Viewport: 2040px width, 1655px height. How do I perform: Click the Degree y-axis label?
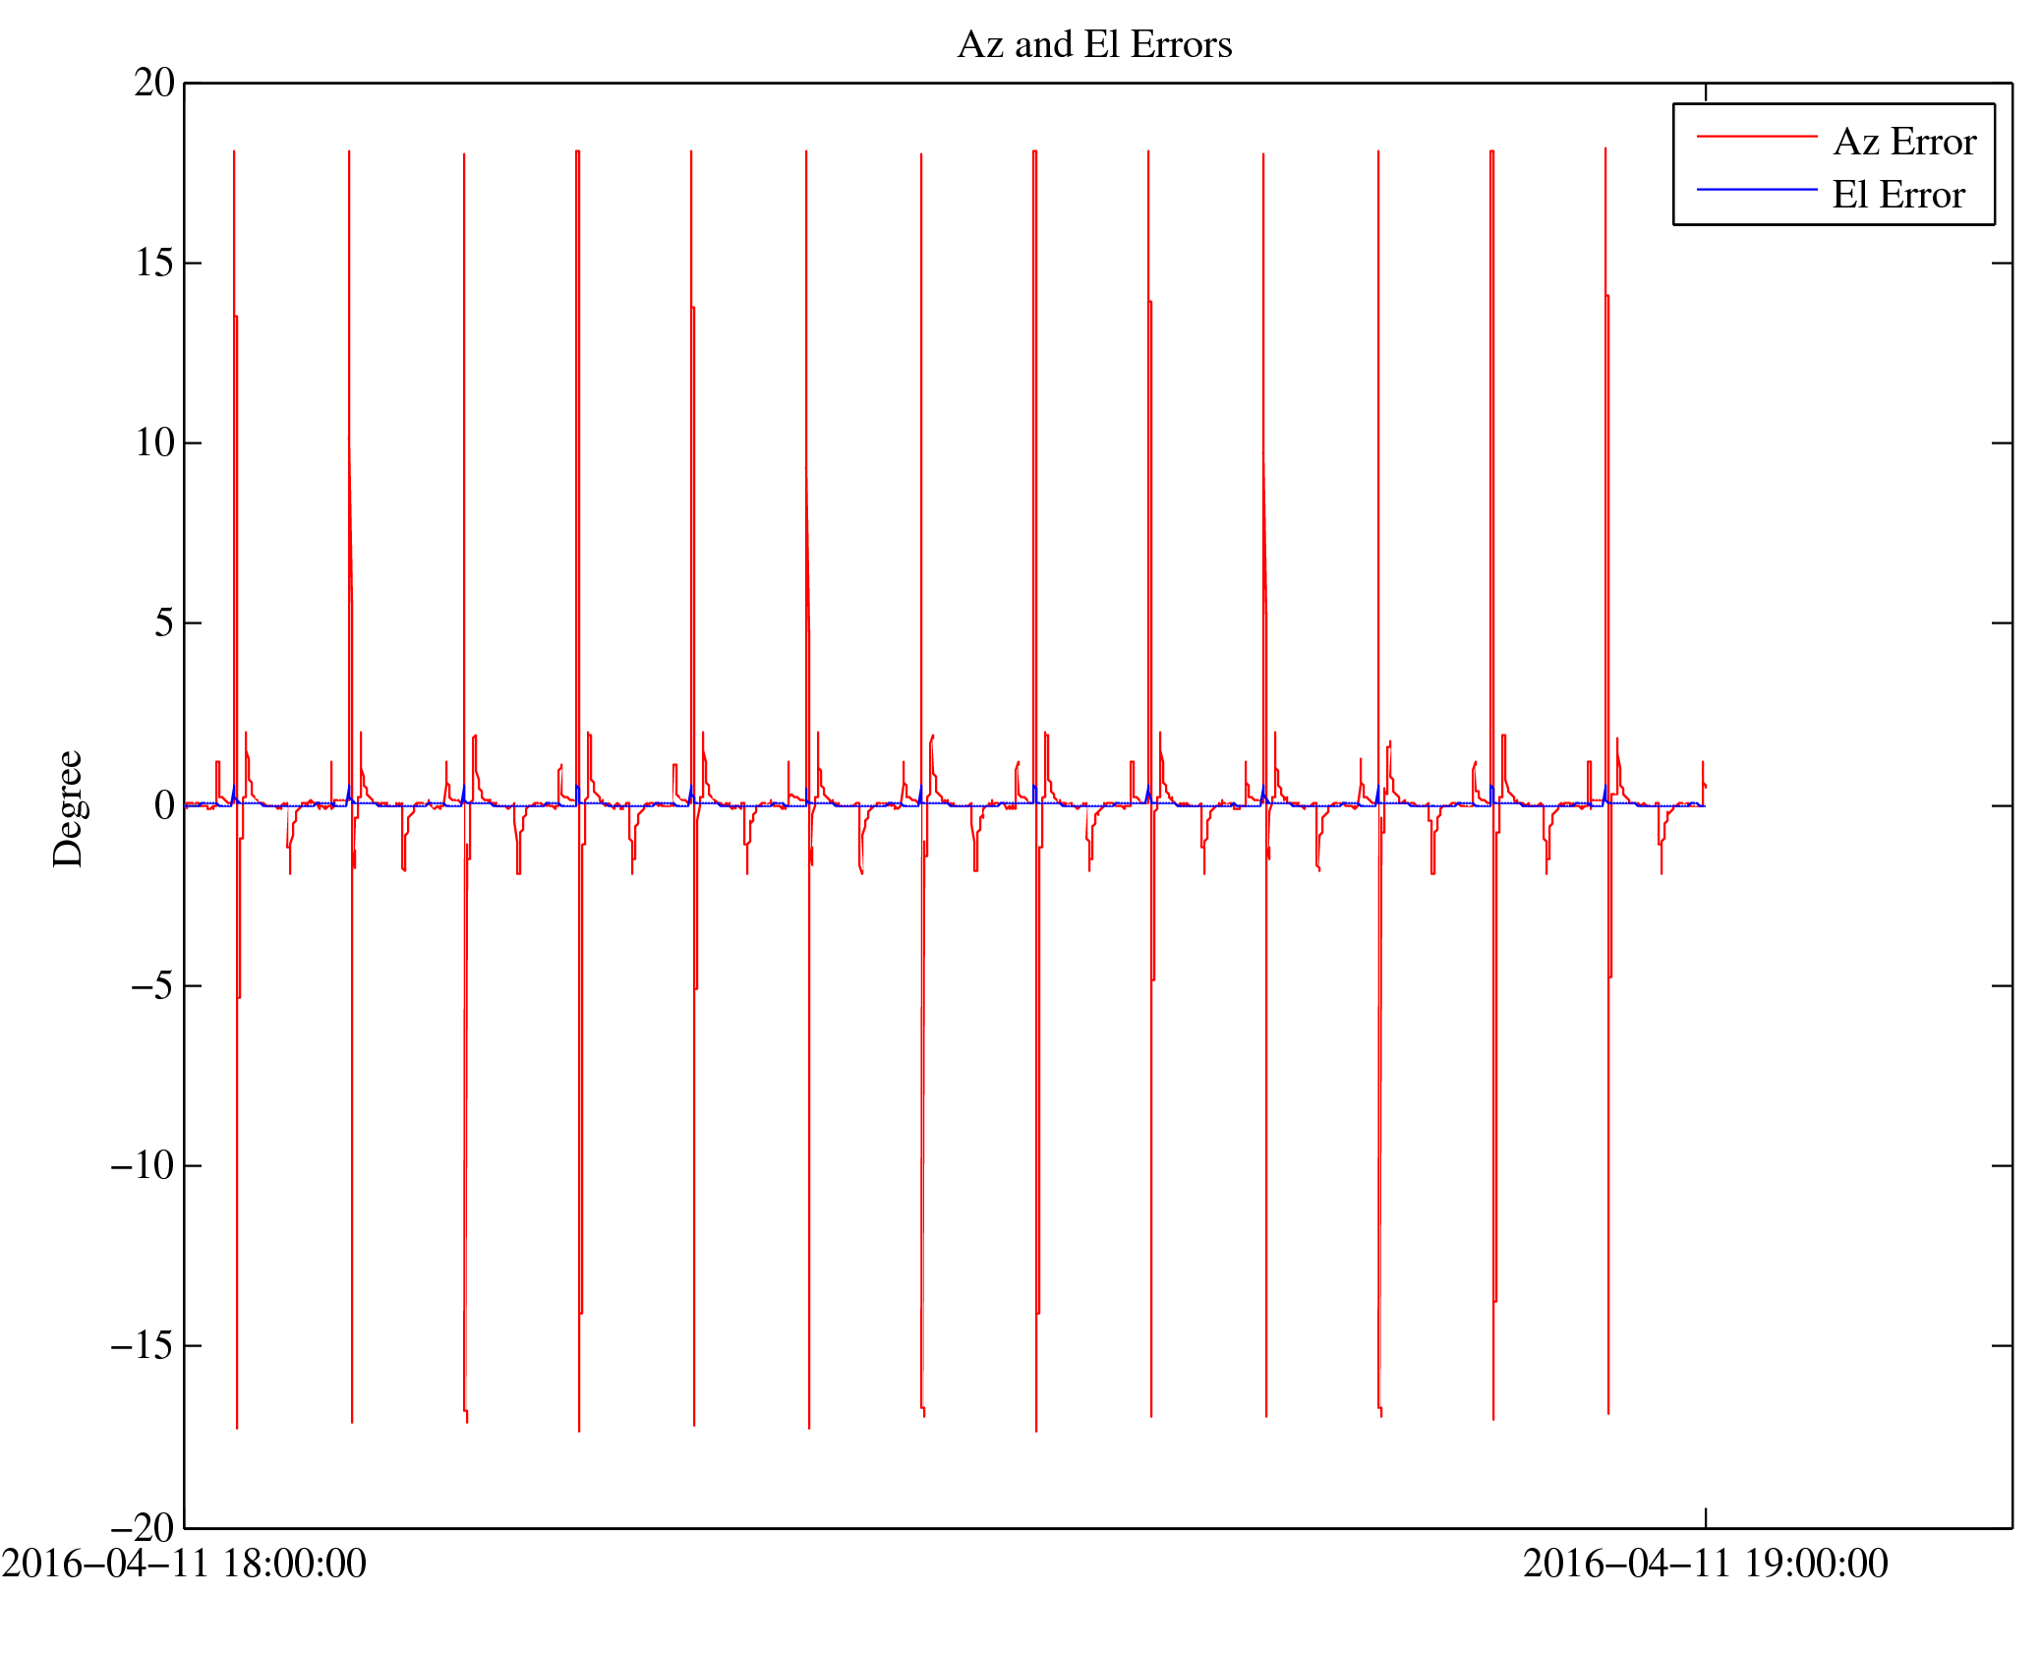pyautogui.click(x=69, y=808)
